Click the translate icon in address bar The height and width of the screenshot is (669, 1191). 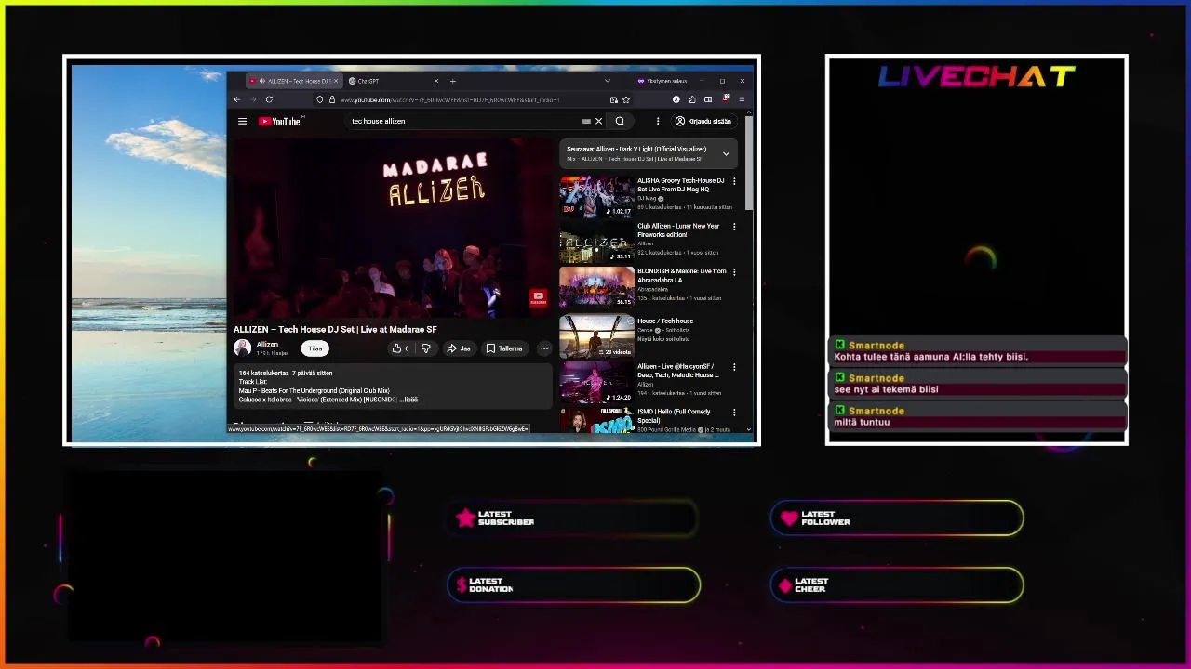point(614,99)
